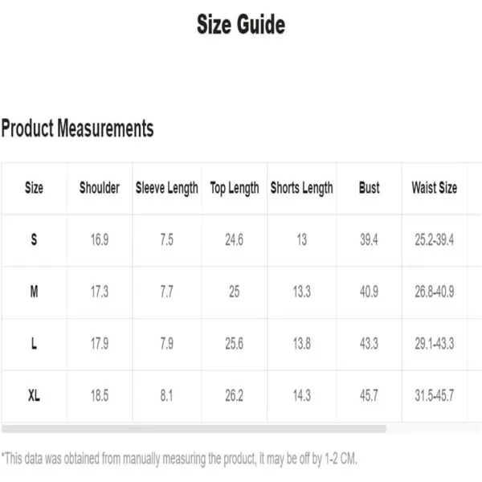Click the Top Length column header
This screenshot has width=482, height=482.
(235, 188)
